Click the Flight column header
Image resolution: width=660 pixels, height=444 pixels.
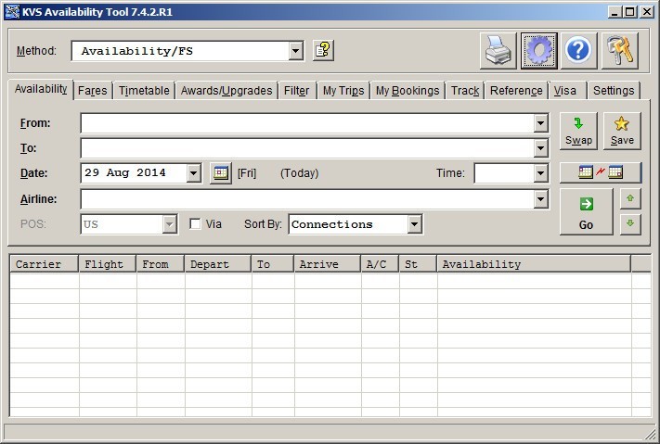coord(108,264)
